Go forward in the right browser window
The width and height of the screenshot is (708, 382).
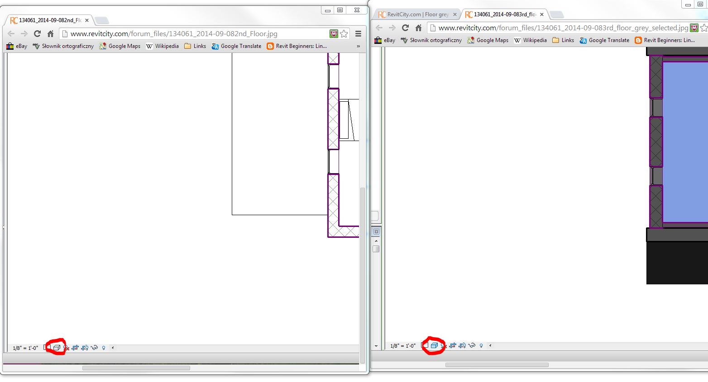(392, 28)
